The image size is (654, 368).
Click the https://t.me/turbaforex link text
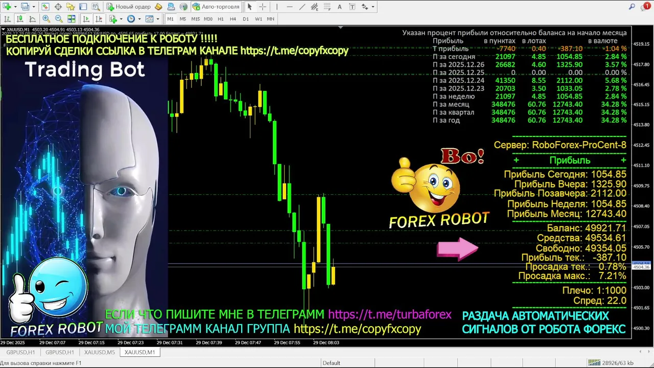click(390, 315)
